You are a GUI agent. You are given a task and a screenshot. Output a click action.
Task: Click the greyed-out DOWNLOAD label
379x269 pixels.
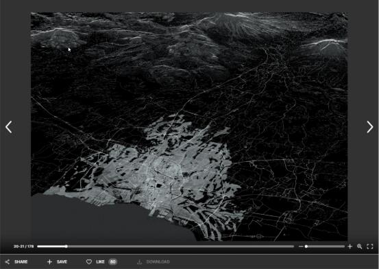click(x=158, y=261)
